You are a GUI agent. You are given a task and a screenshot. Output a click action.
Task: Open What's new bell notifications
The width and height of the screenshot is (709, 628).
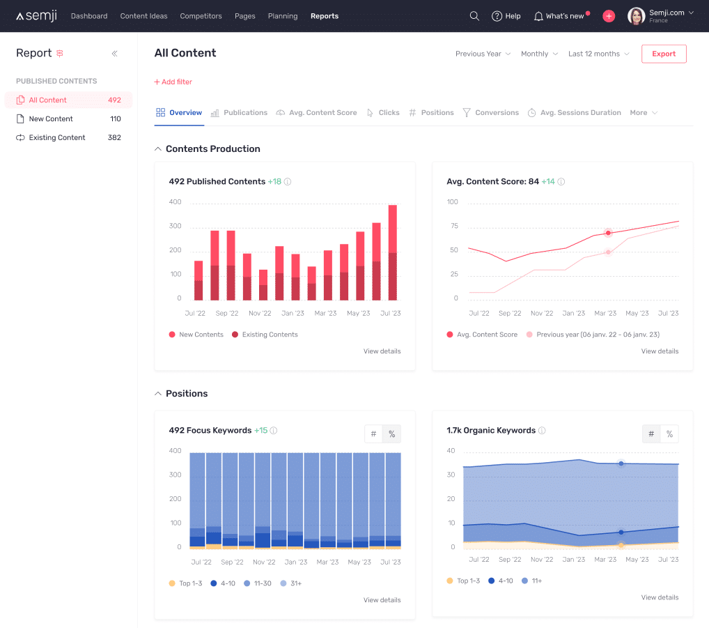pos(538,16)
